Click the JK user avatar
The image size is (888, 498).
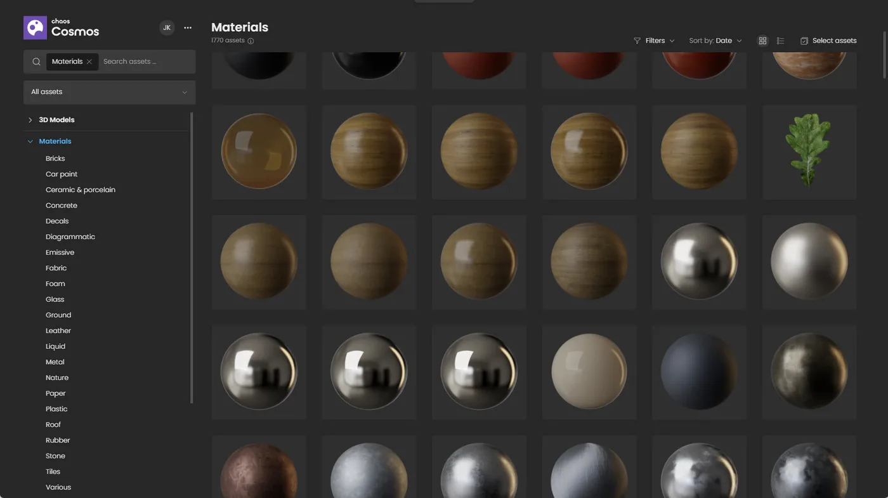click(166, 27)
